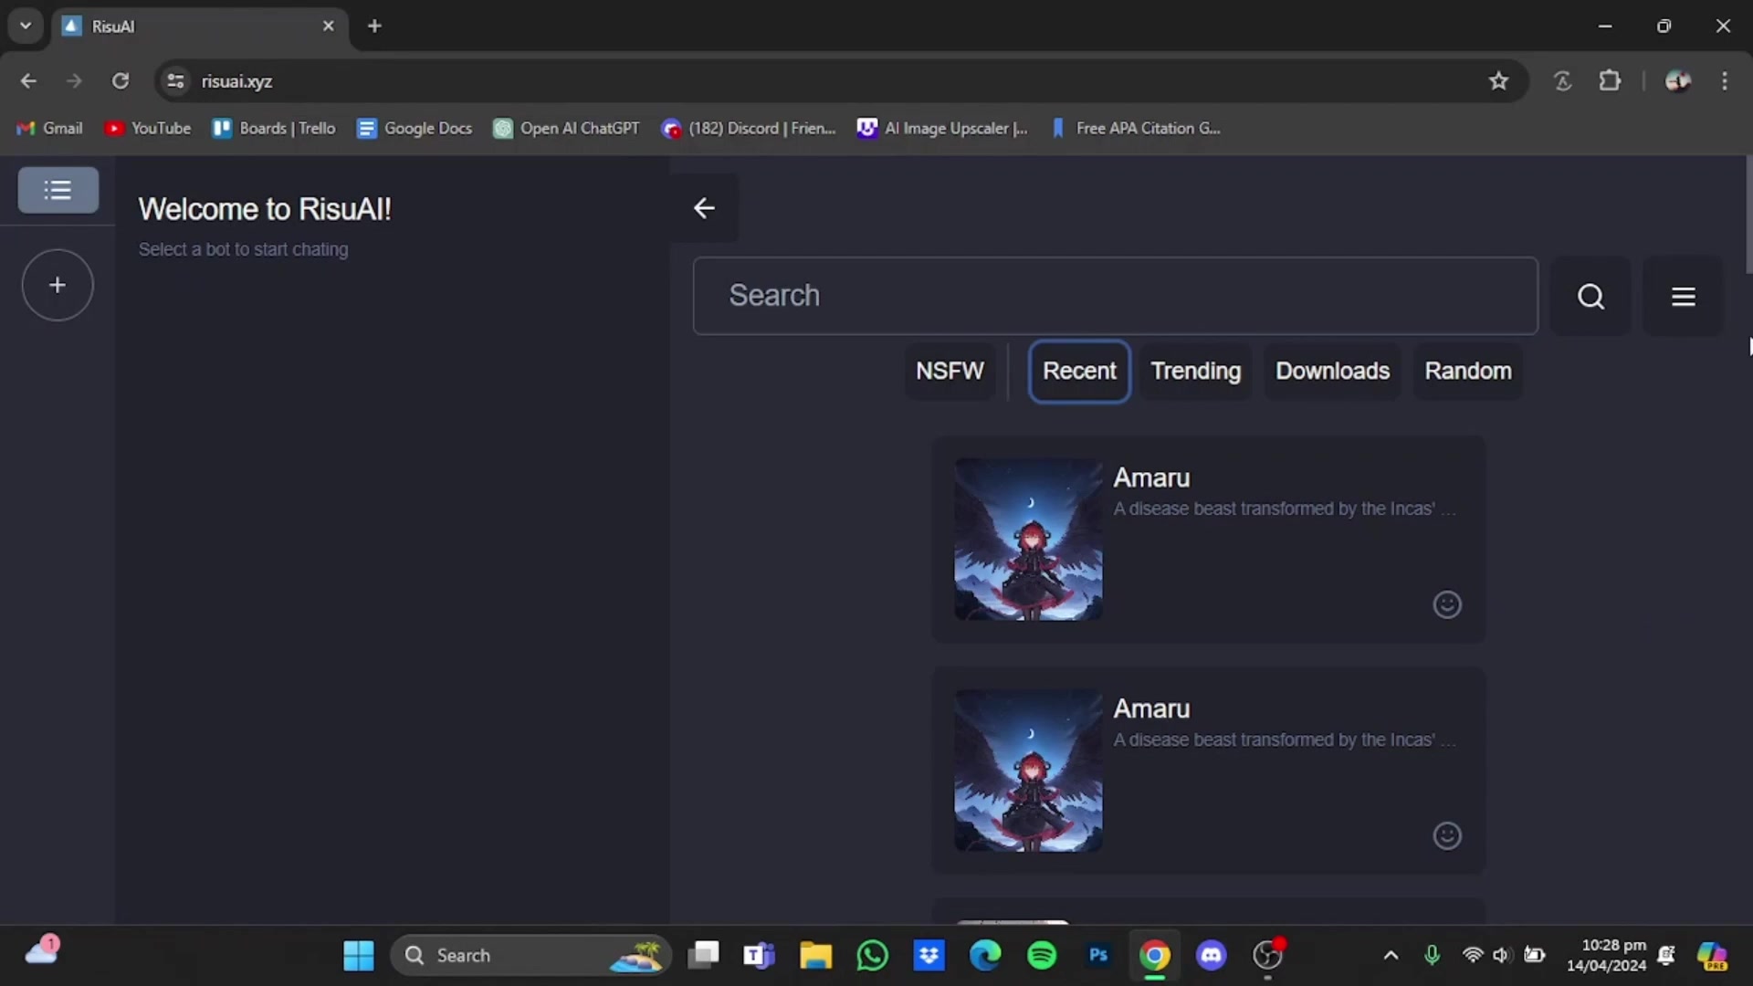Expand the tab search chevron
The image size is (1753, 986).
[26, 26]
